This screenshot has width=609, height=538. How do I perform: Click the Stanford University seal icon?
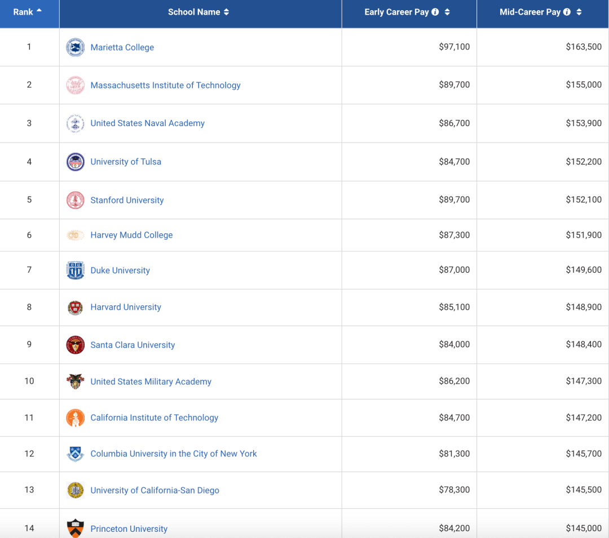click(76, 200)
